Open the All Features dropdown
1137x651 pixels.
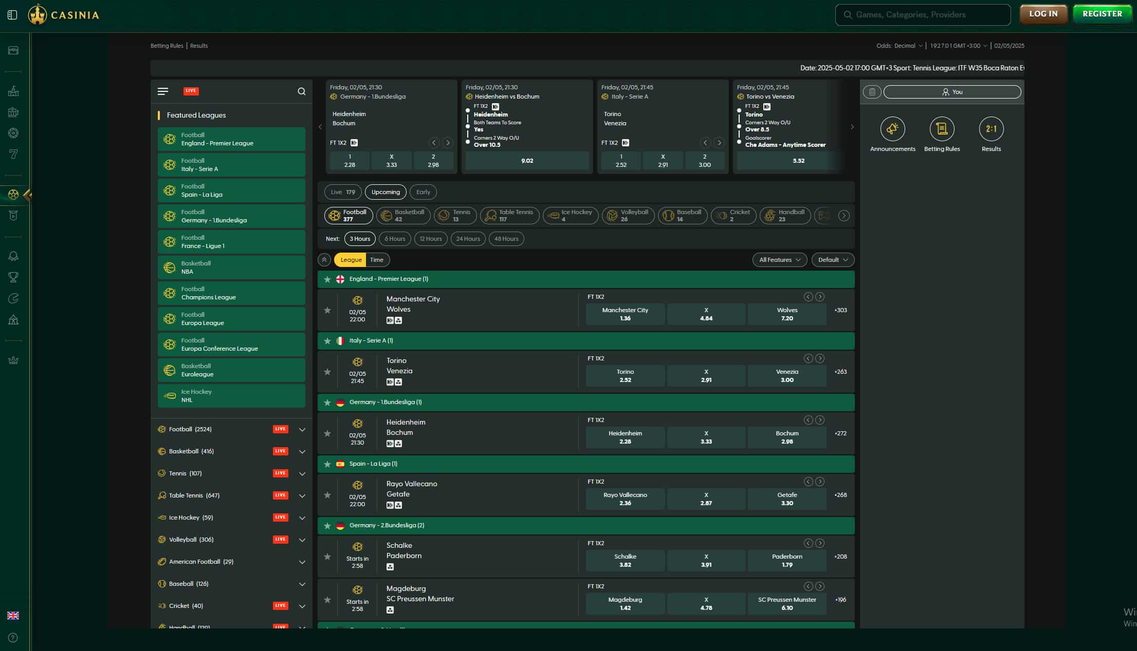(x=780, y=260)
